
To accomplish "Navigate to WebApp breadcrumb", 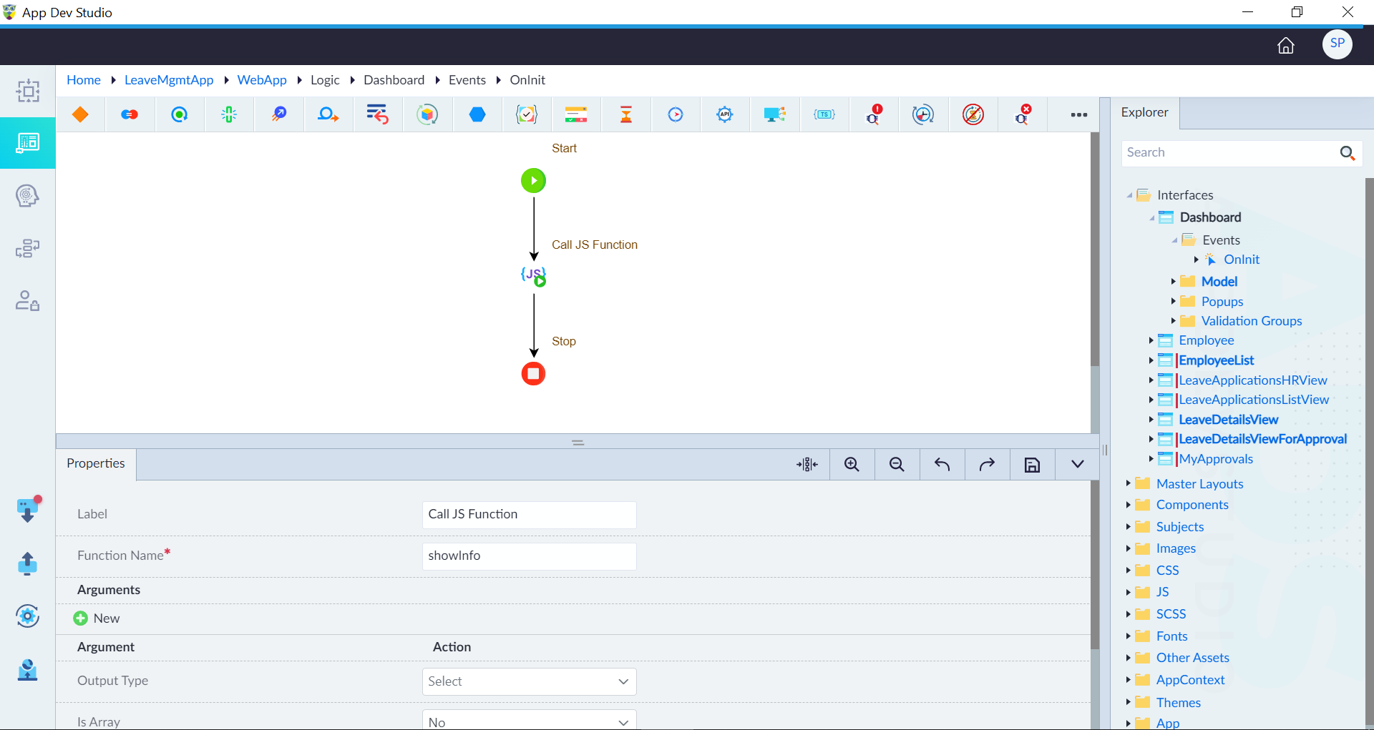I will point(262,80).
